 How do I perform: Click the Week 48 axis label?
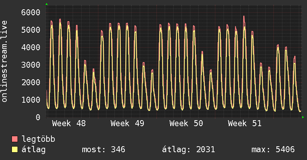[x=69, y=124]
